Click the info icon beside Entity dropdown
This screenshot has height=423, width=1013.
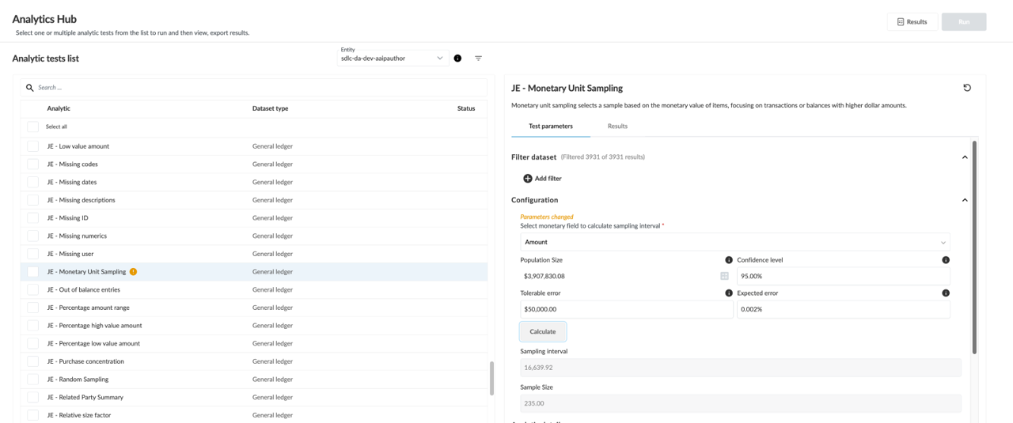click(x=457, y=59)
